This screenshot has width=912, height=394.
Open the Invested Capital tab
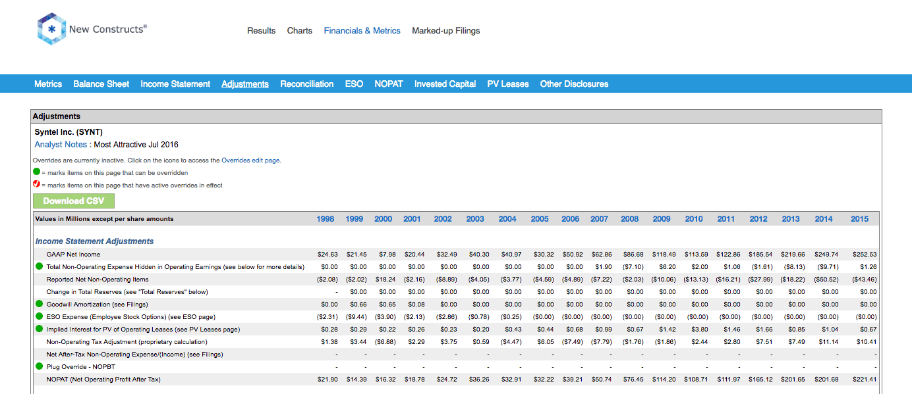[x=445, y=84]
